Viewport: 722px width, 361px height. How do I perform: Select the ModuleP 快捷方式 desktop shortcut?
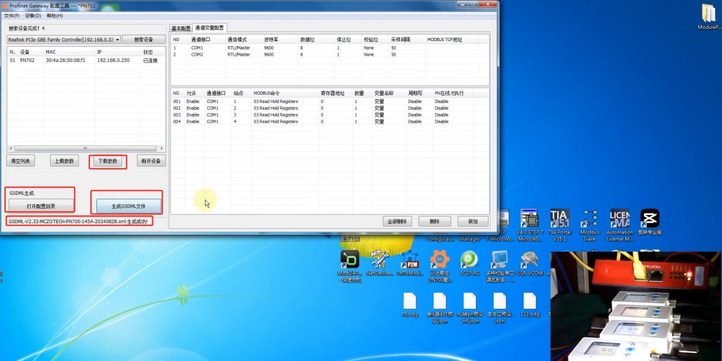pyautogui.click(x=350, y=266)
